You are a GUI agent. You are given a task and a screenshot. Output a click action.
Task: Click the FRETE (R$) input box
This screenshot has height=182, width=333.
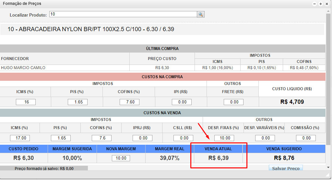pyautogui.click(x=233, y=102)
